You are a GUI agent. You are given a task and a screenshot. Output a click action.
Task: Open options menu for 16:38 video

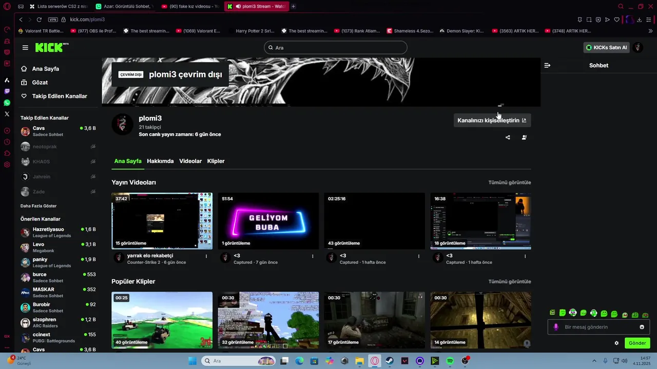point(525,256)
